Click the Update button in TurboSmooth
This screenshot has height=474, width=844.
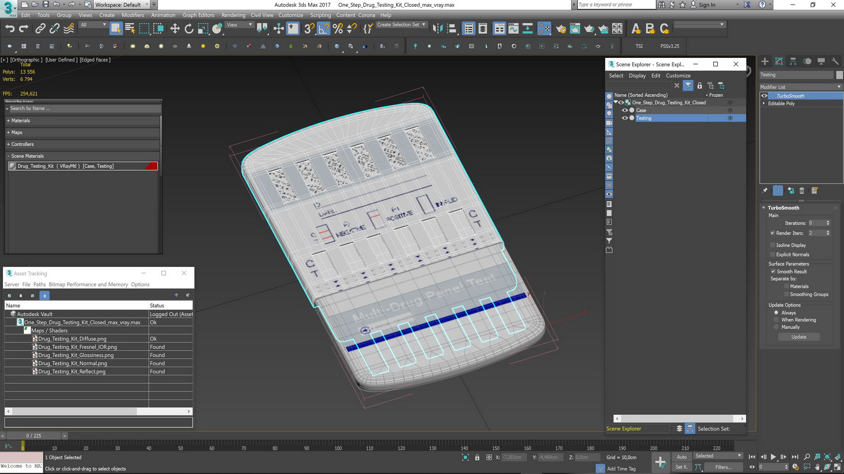pos(799,337)
